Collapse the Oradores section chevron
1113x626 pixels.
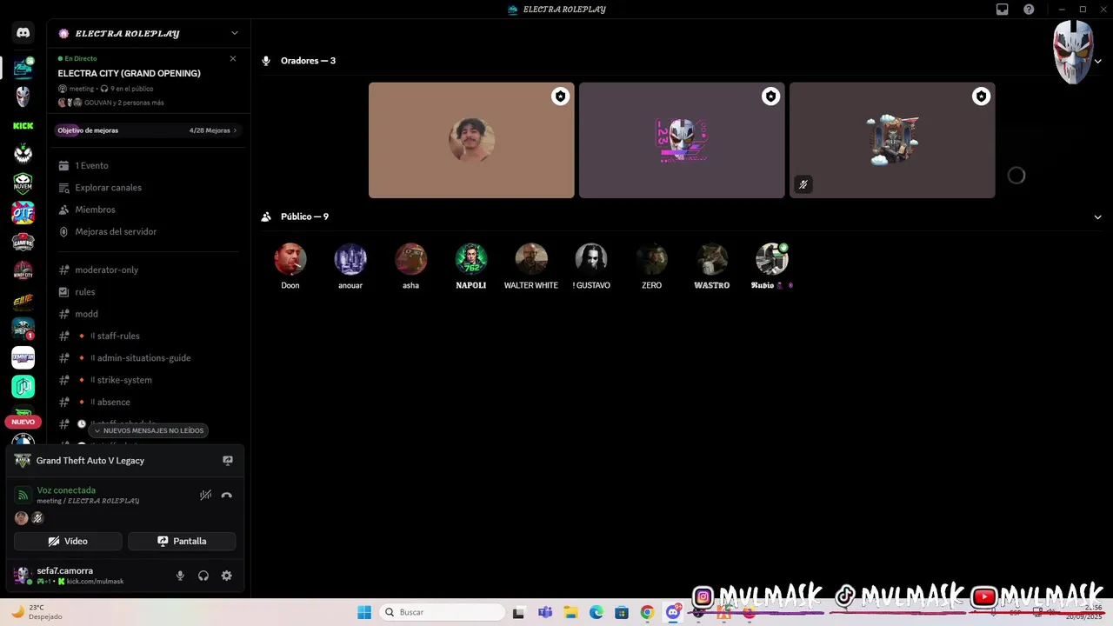click(x=1097, y=61)
